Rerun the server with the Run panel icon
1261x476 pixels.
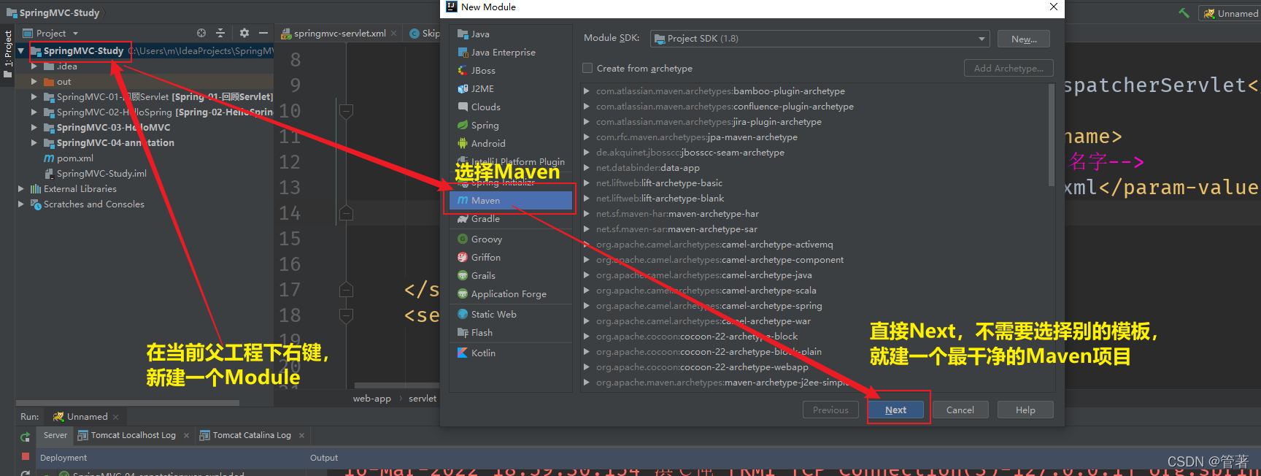(25, 437)
